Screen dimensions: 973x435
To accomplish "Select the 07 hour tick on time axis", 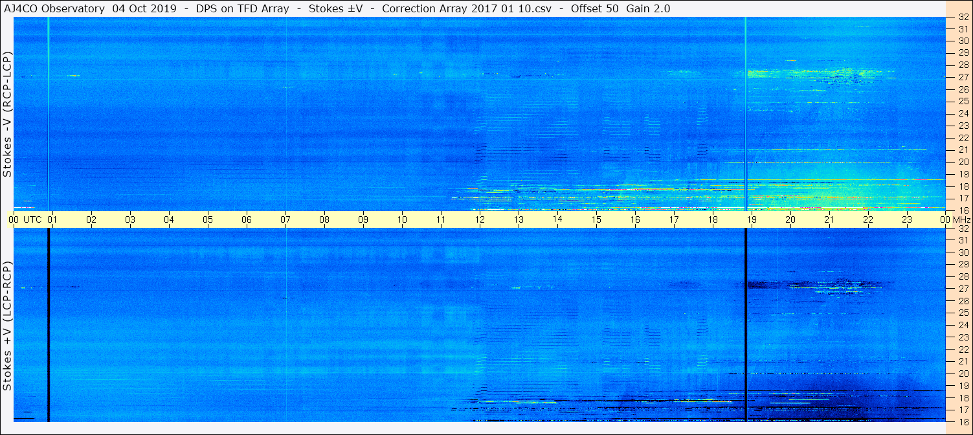I will (x=285, y=219).
